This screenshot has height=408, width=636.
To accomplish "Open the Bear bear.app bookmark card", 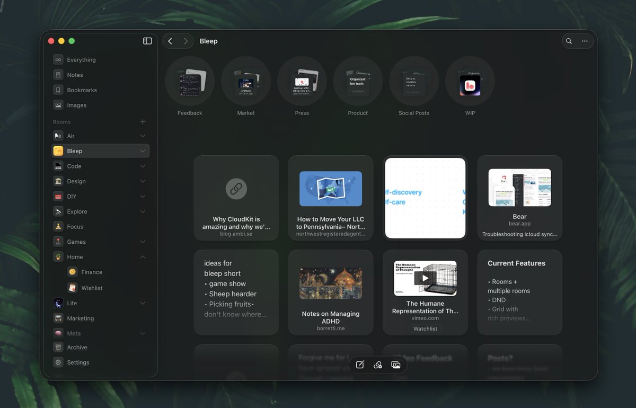I will [519, 198].
